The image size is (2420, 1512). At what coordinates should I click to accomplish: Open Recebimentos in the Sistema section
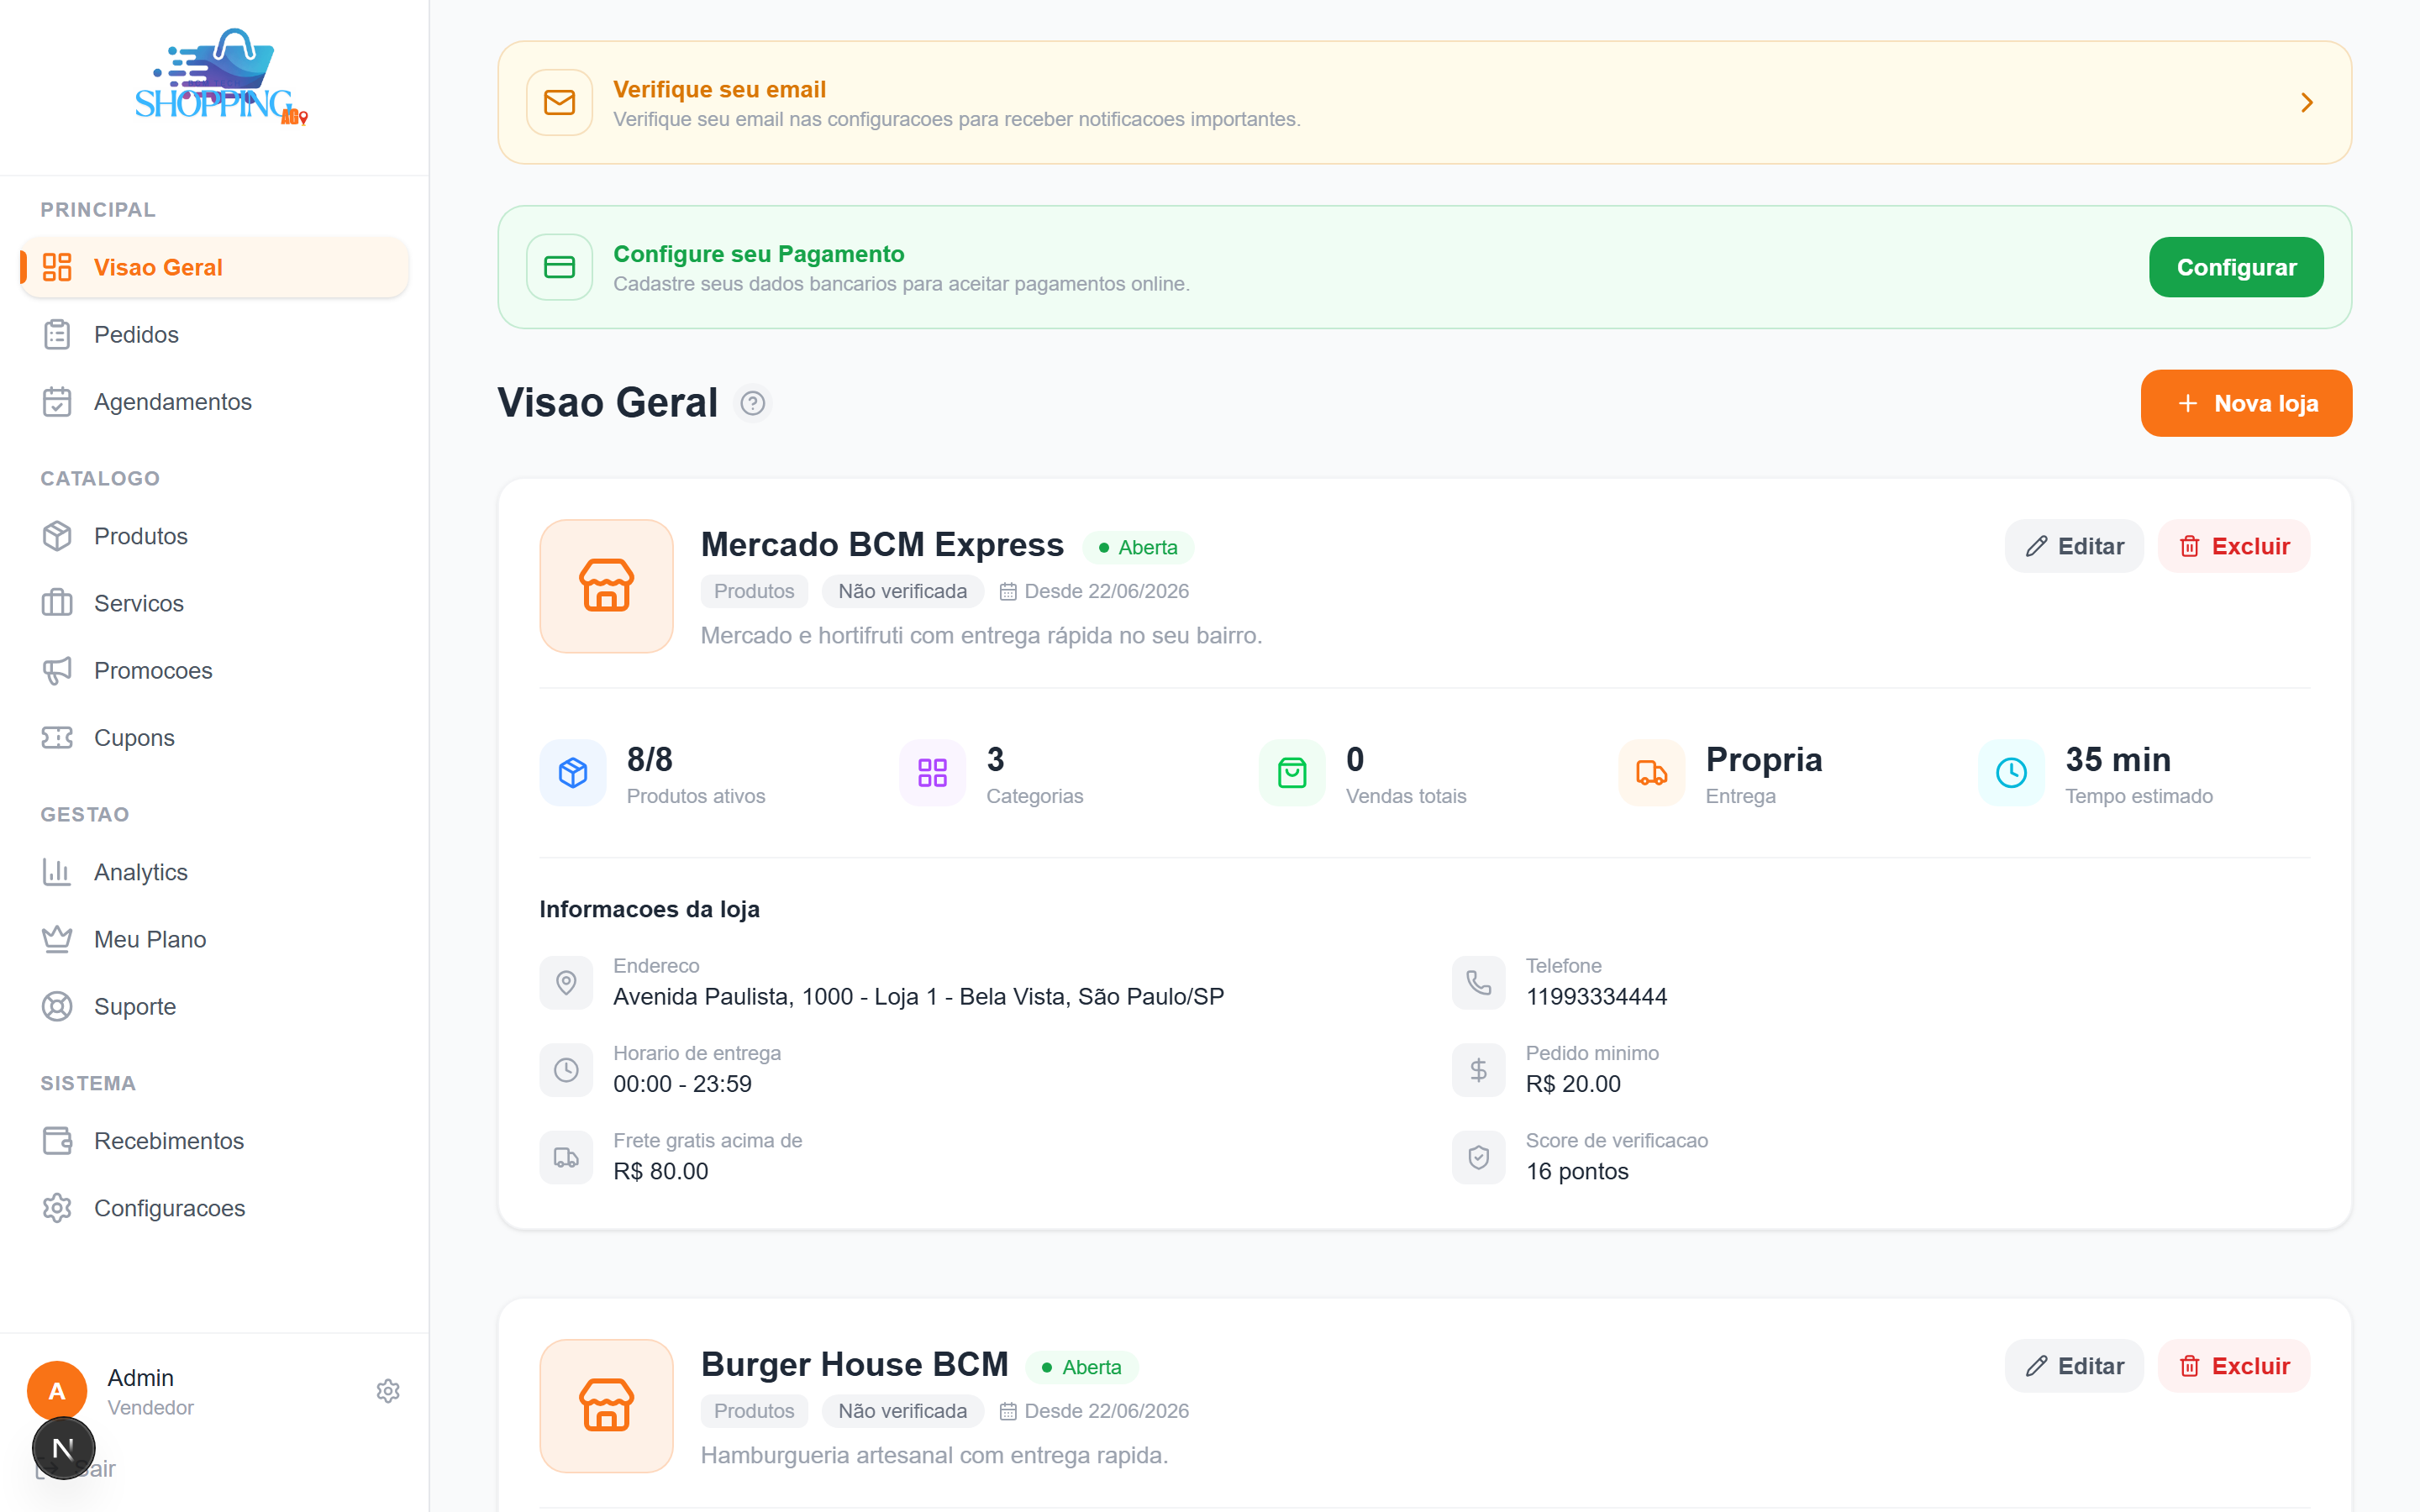click(x=215, y=1141)
